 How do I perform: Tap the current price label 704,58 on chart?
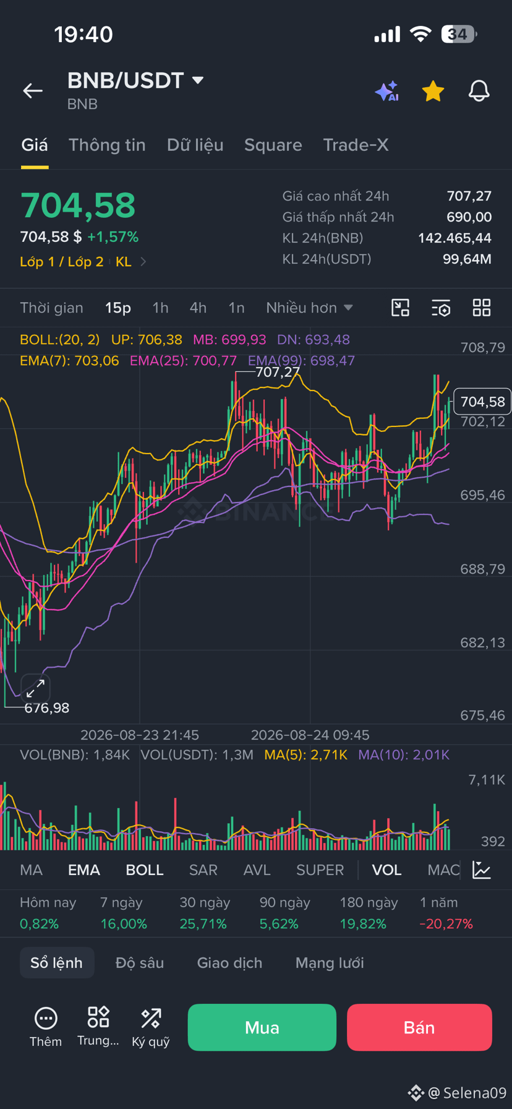tap(482, 402)
